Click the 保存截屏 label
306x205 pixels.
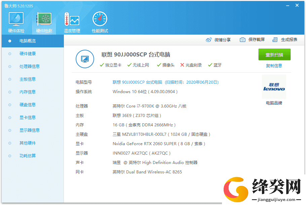257,40
